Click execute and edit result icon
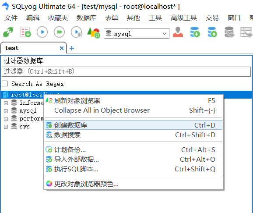The height and width of the screenshot is (213, 253). point(77,32)
